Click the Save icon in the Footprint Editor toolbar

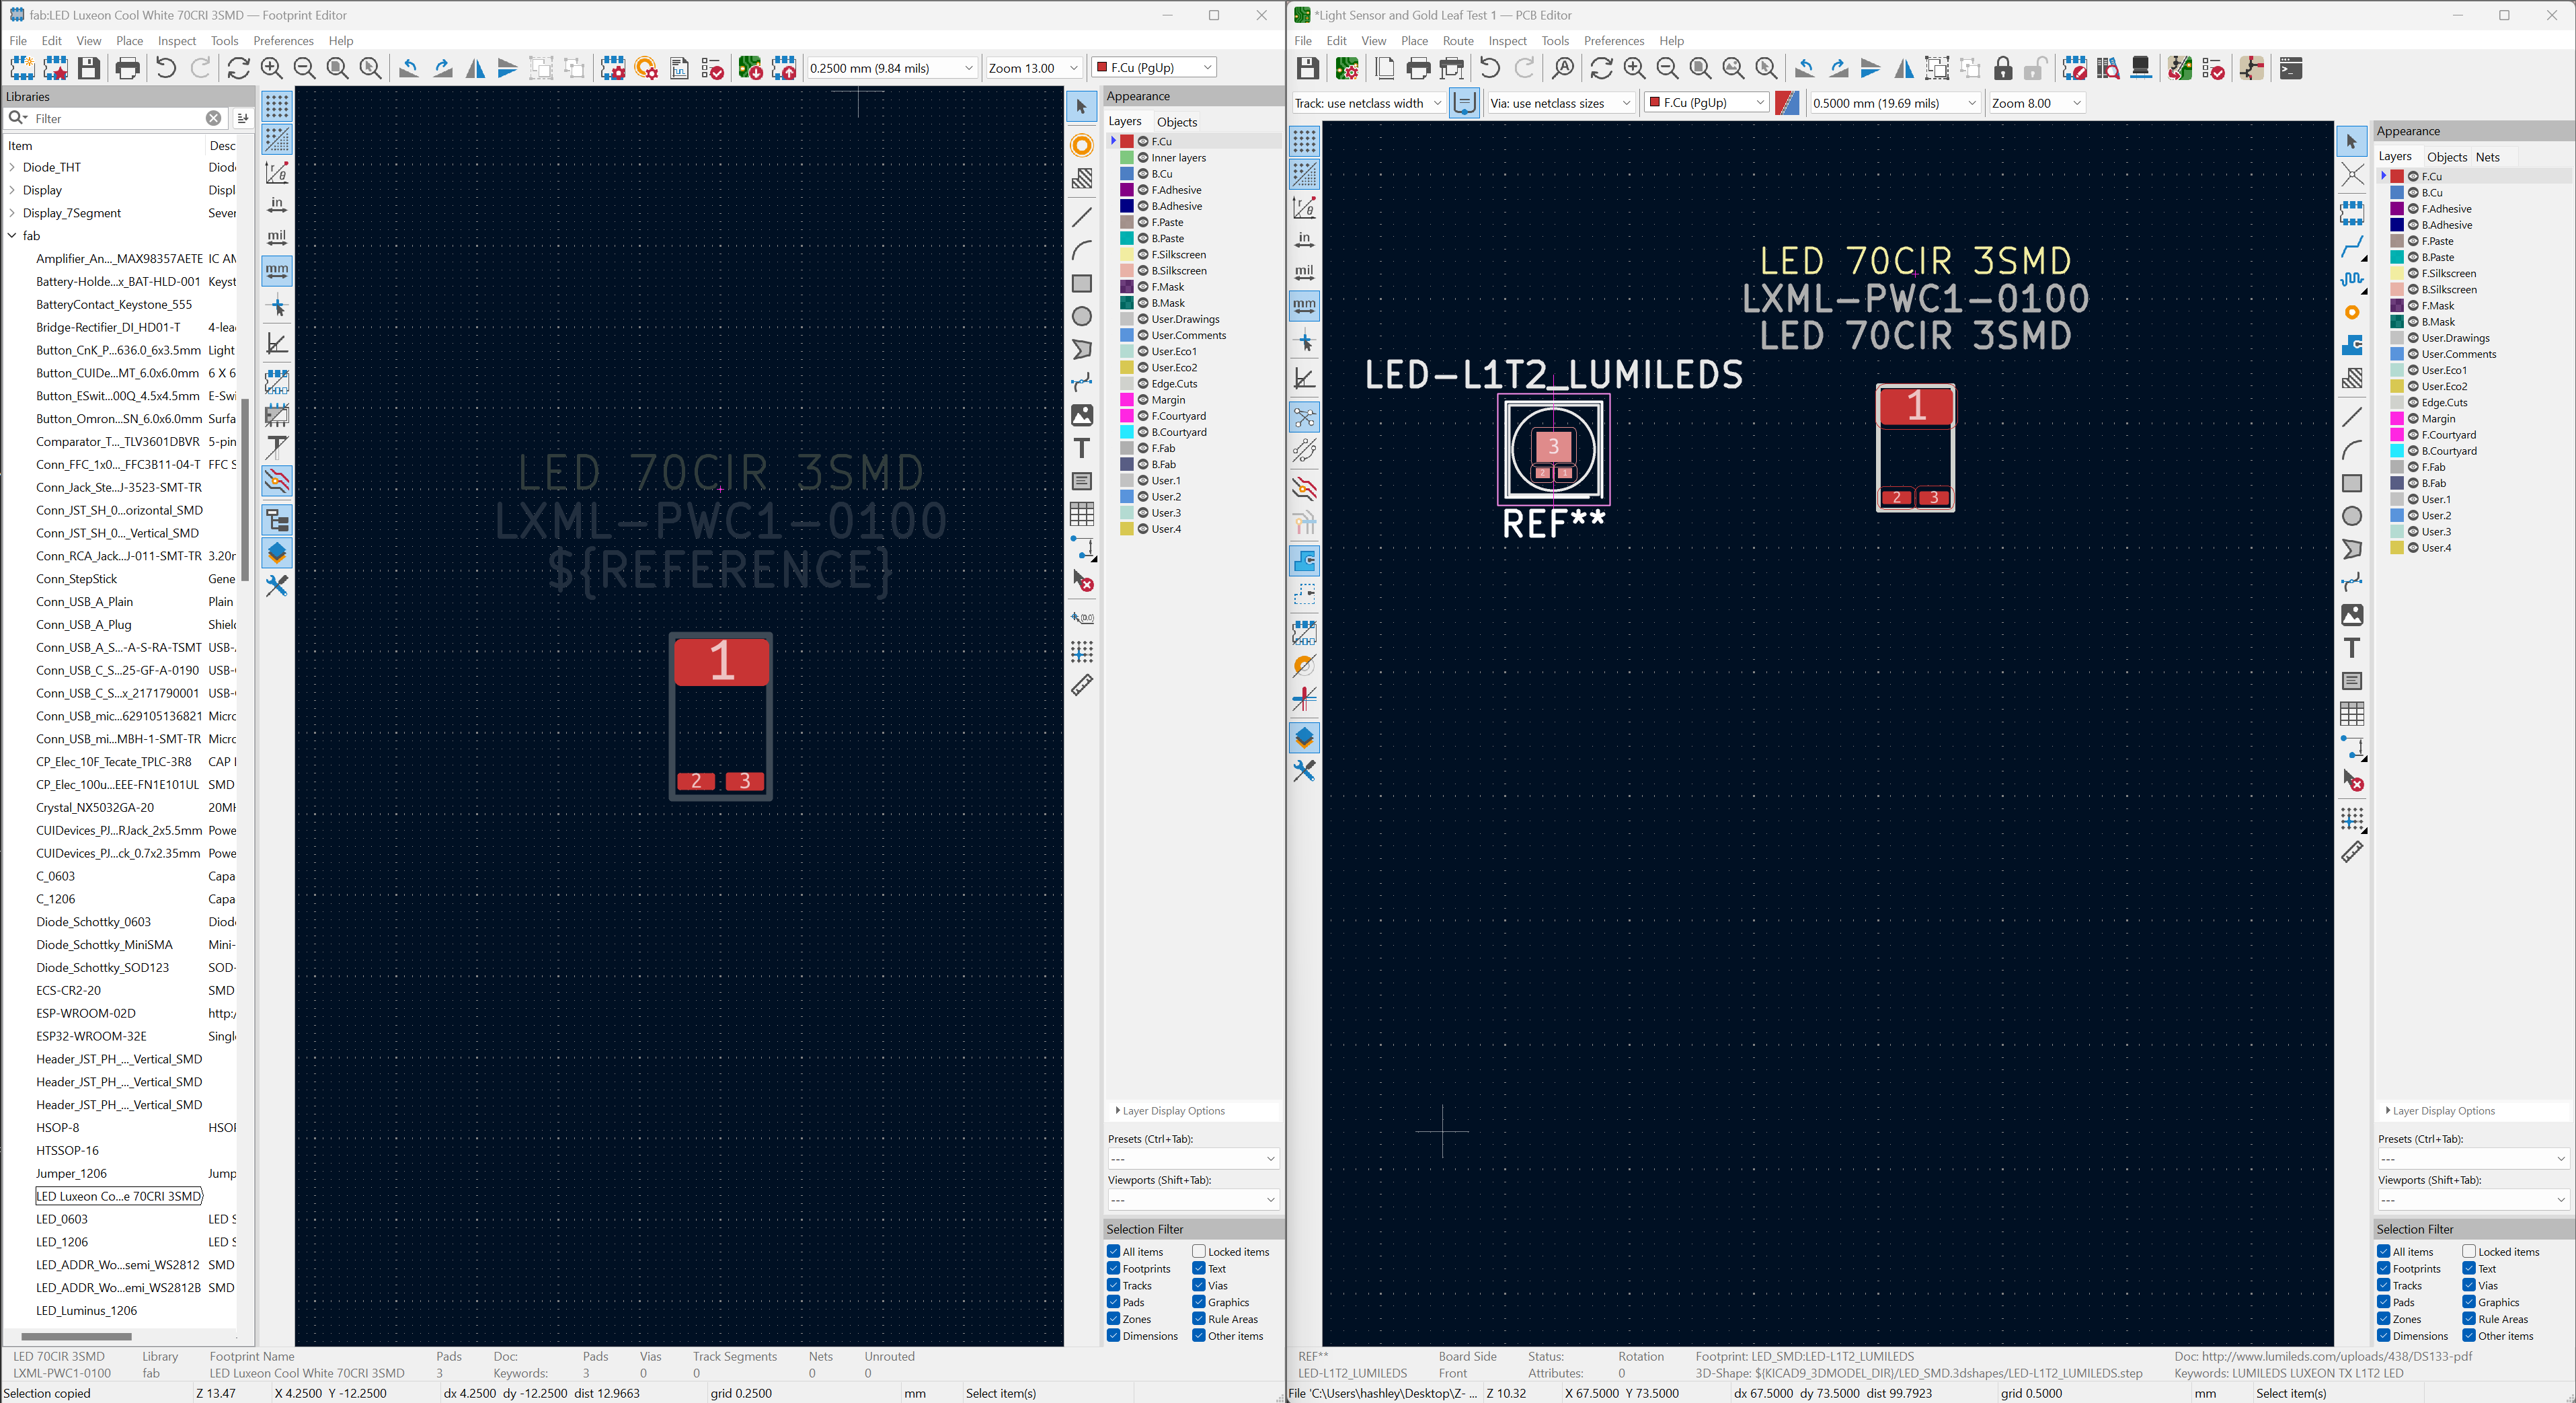(89, 68)
